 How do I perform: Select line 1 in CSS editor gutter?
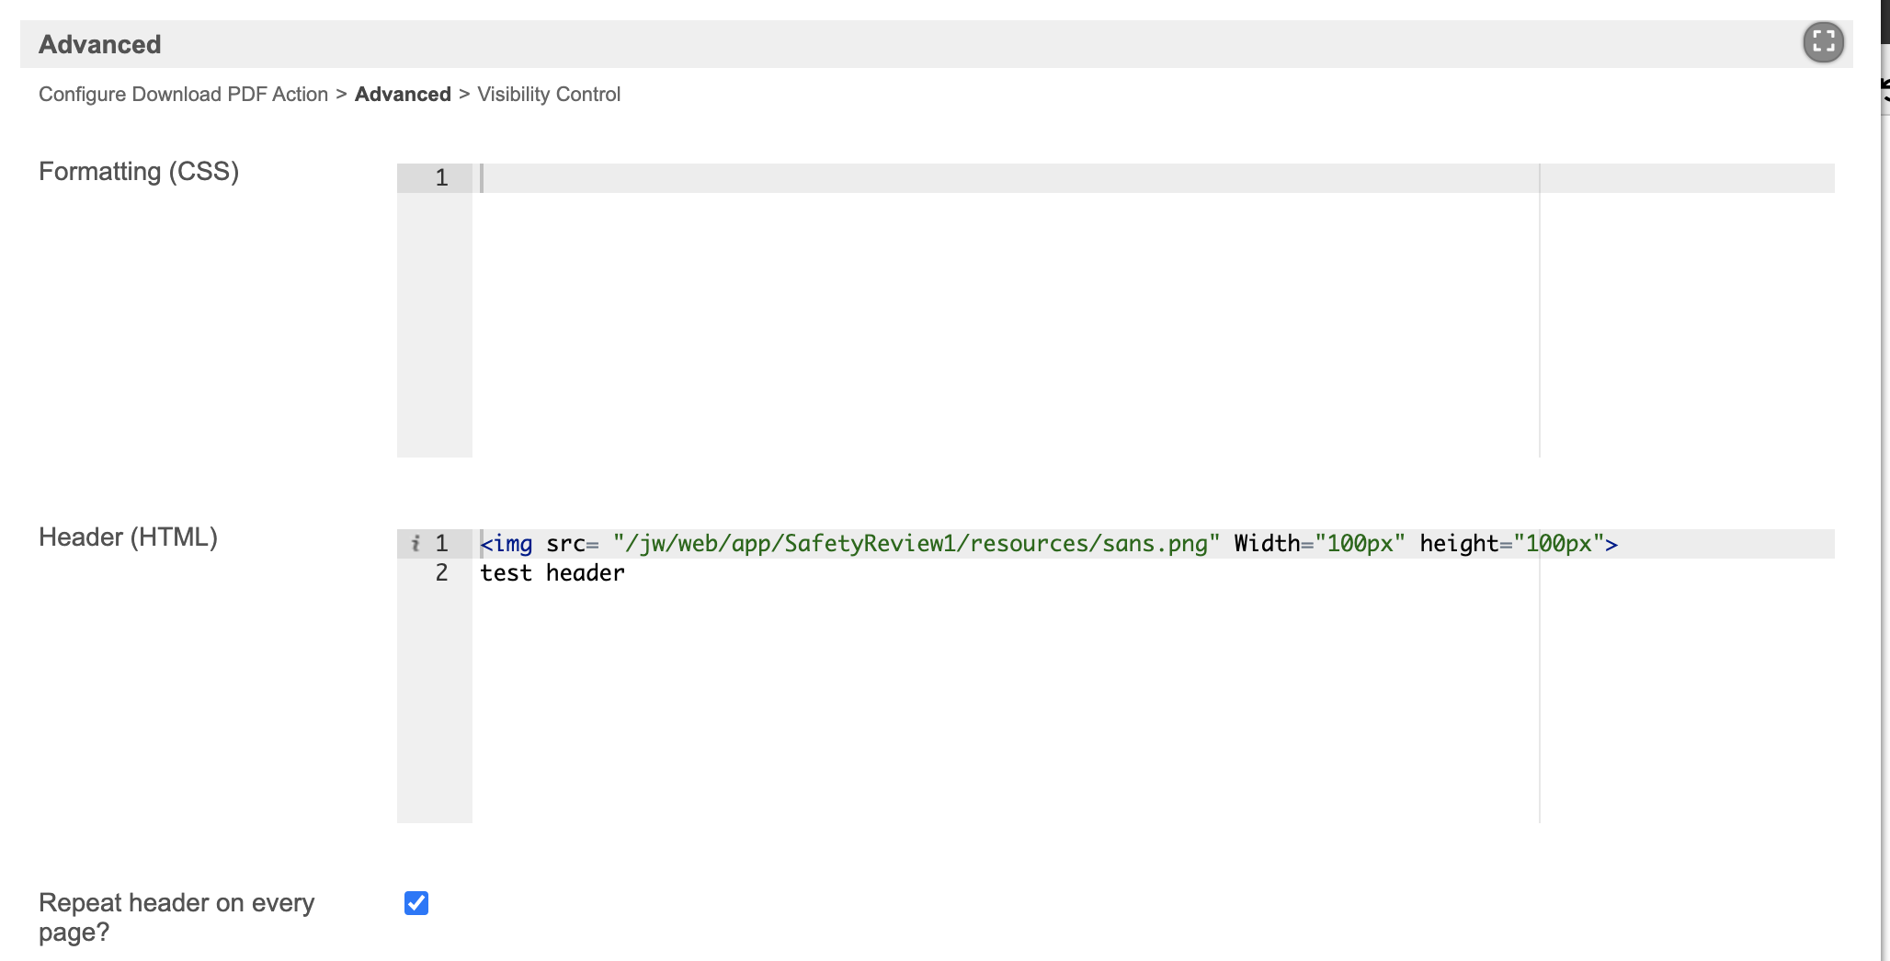click(x=441, y=178)
